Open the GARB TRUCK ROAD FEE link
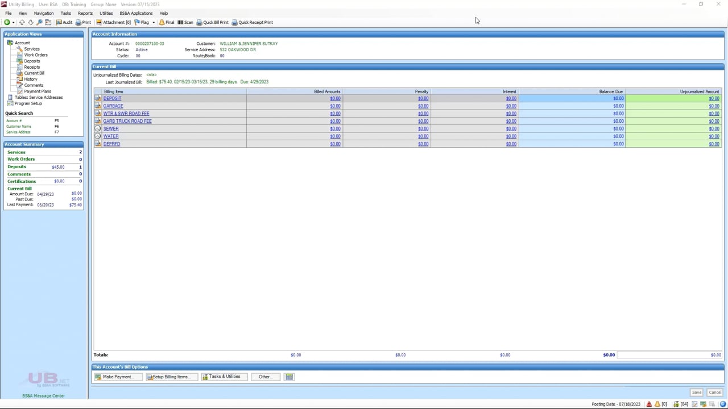The image size is (728, 409). (x=127, y=121)
